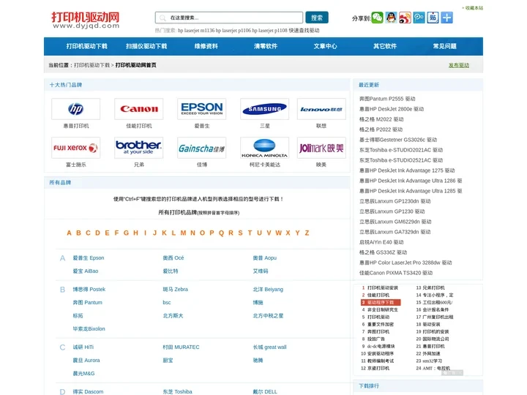
Task: Open 惠普HP Color LaserJet Pro 3288dw update
Action: click(405, 263)
